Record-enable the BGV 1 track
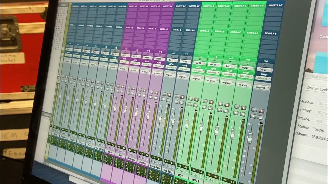Viewport: 328px width, 184px height. [x=196, y=100]
